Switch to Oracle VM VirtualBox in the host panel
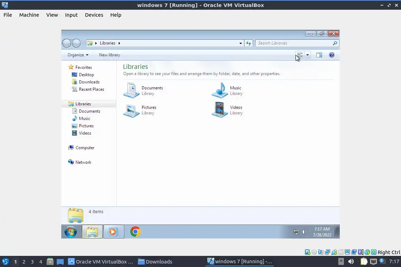401x267 pixels. click(101, 261)
